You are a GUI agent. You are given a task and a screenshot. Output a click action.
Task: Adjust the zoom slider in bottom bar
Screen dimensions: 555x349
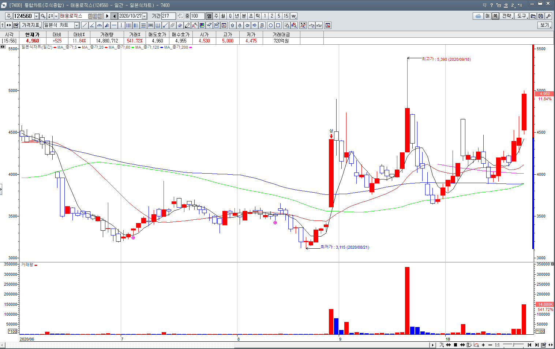[x=513, y=345]
